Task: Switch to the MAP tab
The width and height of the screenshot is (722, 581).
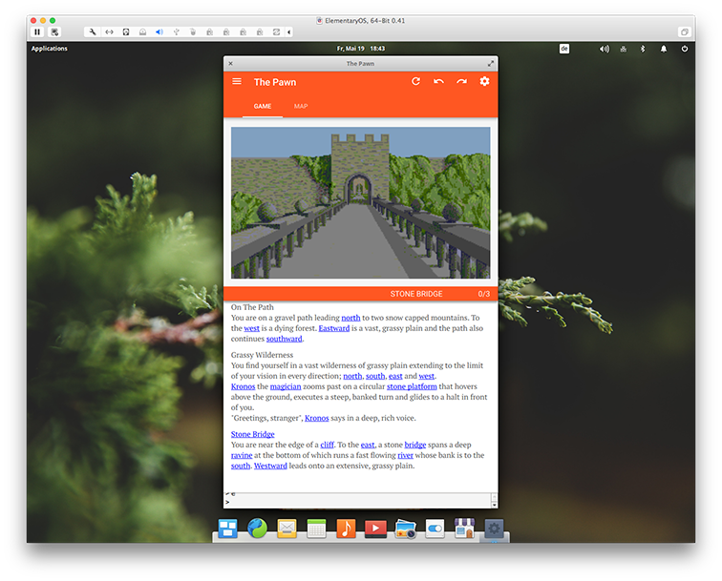Action: pyautogui.click(x=301, y=107)
